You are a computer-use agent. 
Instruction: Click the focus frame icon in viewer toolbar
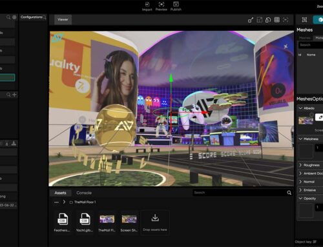(286, 20)
